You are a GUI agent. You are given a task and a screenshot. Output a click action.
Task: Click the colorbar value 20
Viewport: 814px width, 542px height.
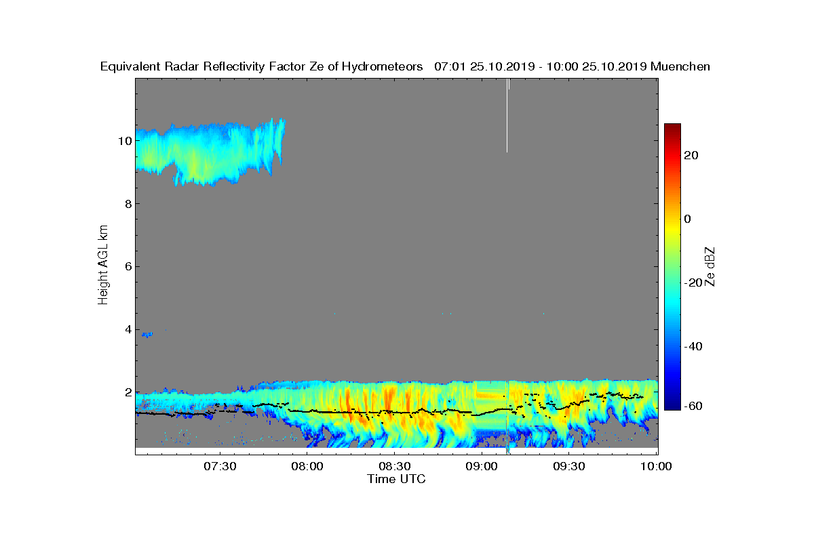click(x=692, y=155)
